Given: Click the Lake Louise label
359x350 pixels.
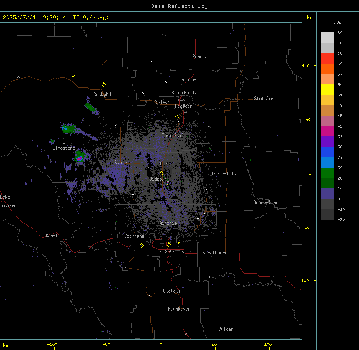Looking at the screenshot, I should (7, 201).
